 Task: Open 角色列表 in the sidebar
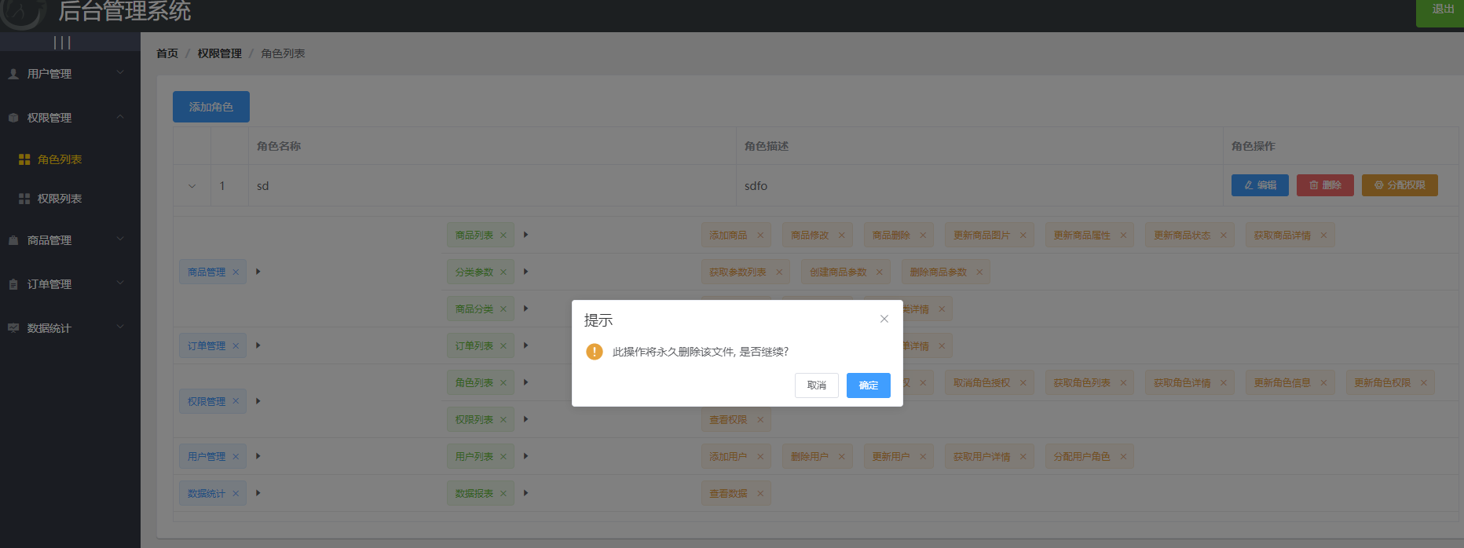click(x=70, y=159)
